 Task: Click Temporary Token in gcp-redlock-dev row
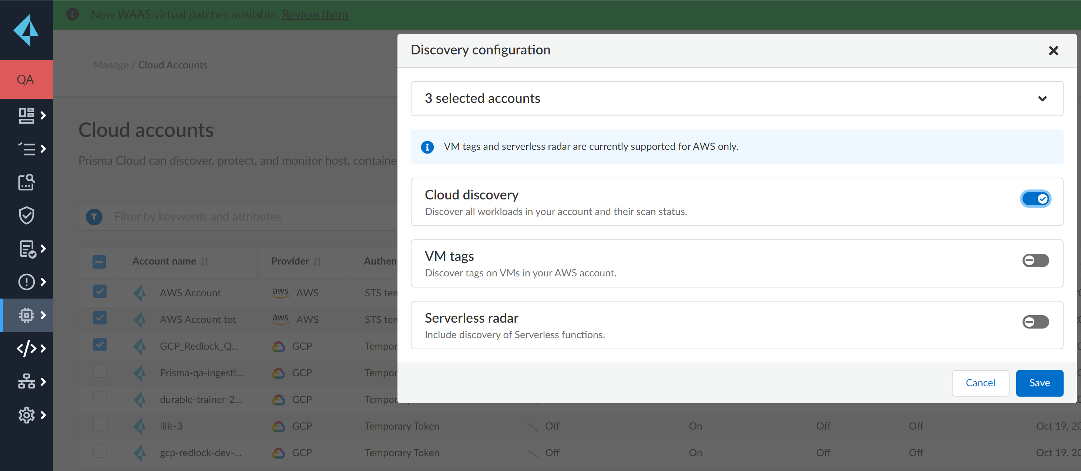pos(402,453)
